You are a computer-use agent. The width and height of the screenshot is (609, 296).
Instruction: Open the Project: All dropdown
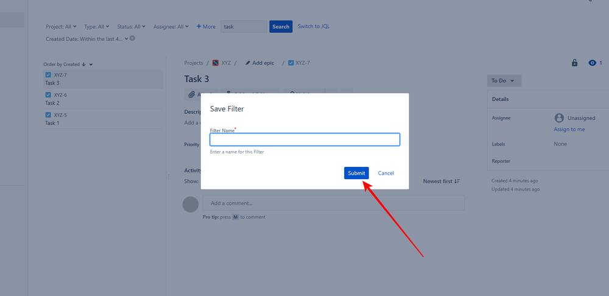pyautogui.click(x=61, y=26)
